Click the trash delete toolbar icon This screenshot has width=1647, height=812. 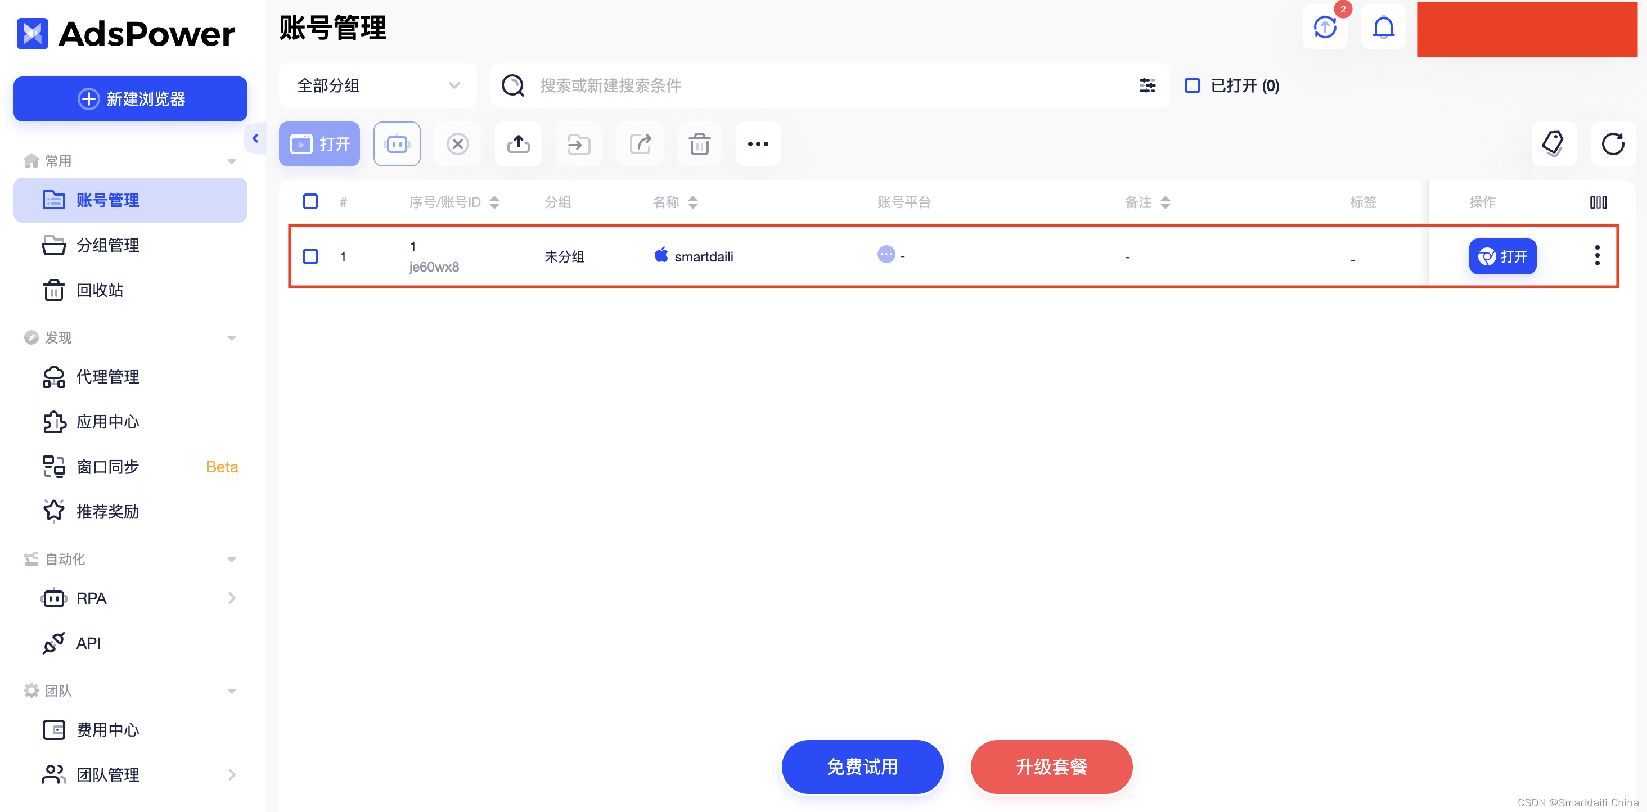pyautogui.click(x=699, y=144)
